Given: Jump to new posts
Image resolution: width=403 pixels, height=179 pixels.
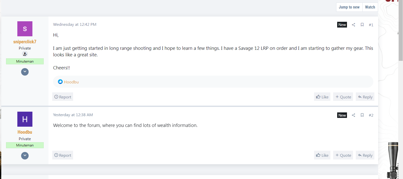Looking at the screenshot, I should (x=349, y=7).
